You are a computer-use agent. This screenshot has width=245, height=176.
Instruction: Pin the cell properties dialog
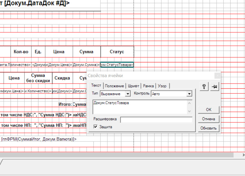[x=214, y=86]
